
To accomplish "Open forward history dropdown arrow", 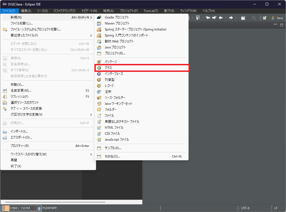I will [x=236, y=18].
